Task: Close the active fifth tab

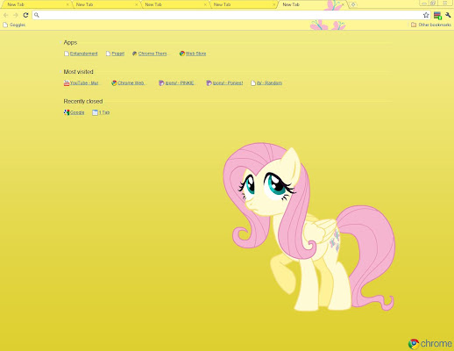Action: click(x=343, y=4)
